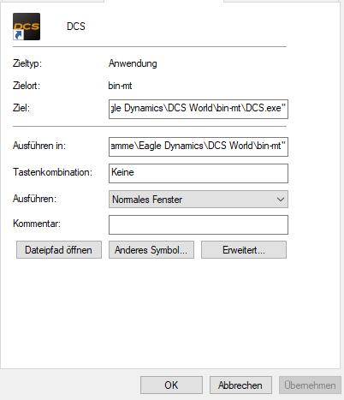This screenshot has width=344, height=400.
Task: Select the Tastenkombination field showing Keine
Action: (199, 173)
